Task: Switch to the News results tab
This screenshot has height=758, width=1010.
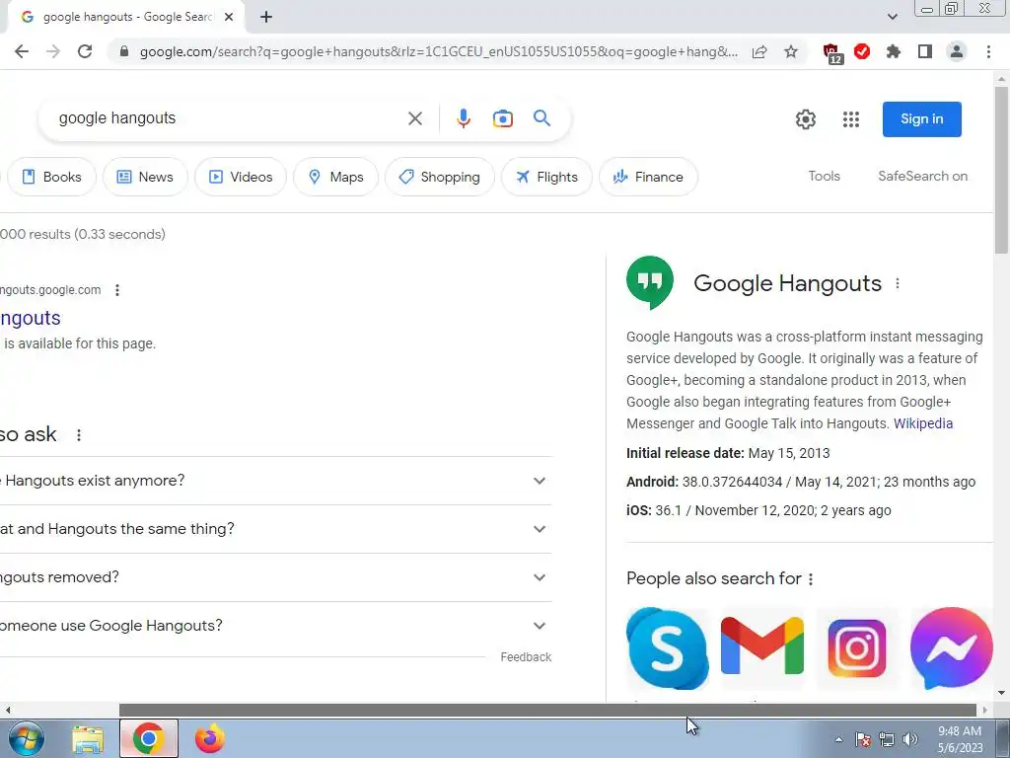Action: point(145,177)
